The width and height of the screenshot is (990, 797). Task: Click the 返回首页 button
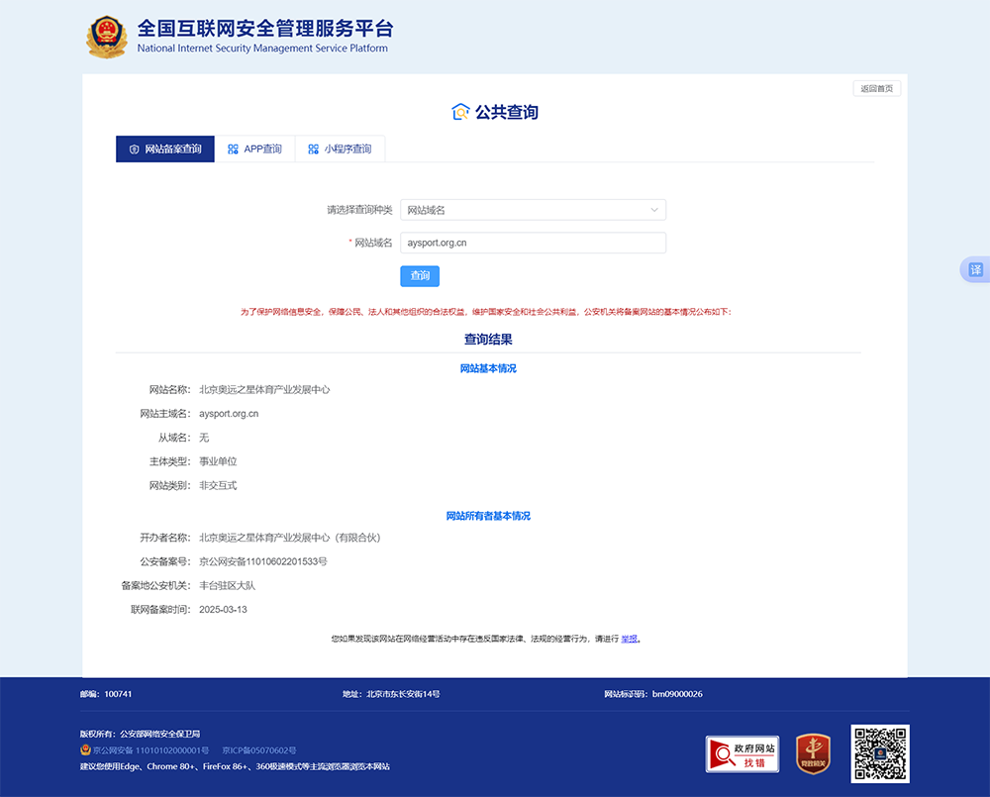coord(877,88)
